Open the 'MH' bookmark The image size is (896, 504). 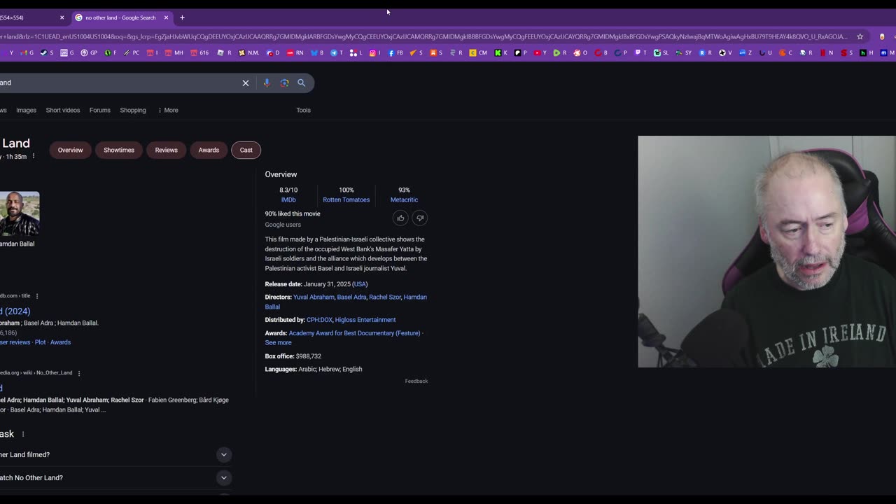click(174, 52)
